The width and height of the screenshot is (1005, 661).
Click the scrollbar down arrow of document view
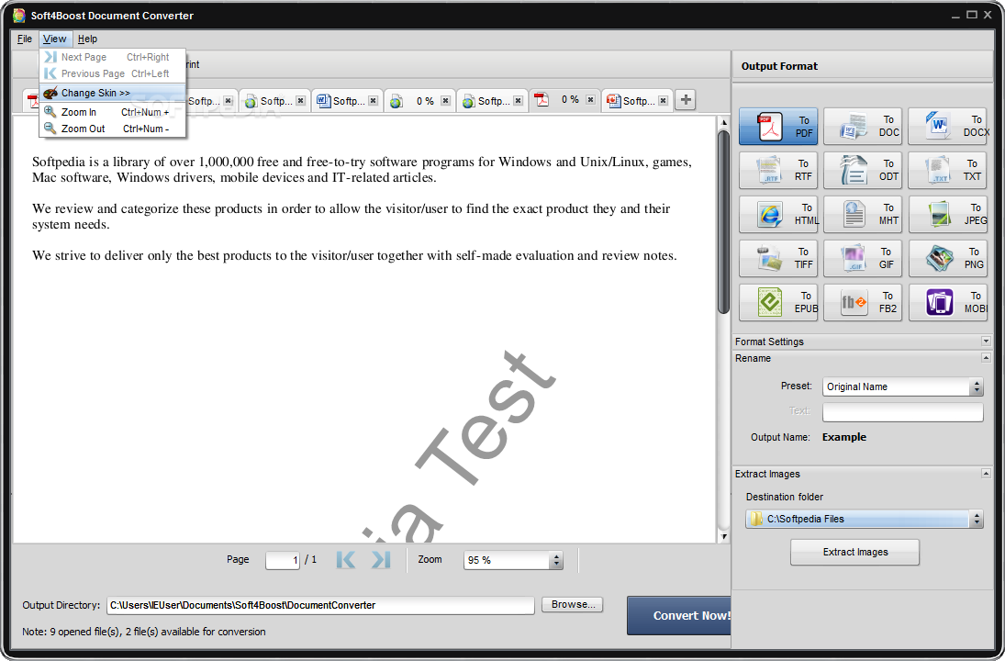[x=723, y=537]
